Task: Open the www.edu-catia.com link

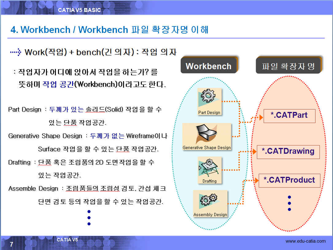Action: 305,241
